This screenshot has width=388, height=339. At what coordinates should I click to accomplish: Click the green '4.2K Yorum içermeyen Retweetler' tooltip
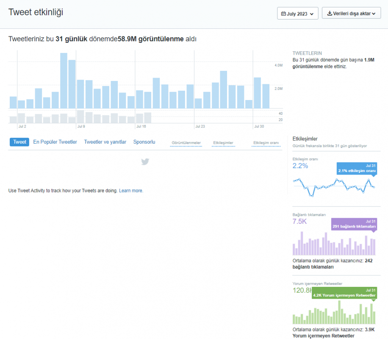click(344, 293)
